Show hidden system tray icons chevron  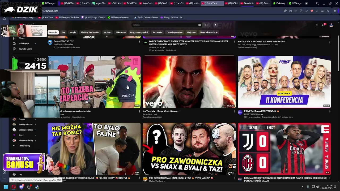tap(302, 187)
